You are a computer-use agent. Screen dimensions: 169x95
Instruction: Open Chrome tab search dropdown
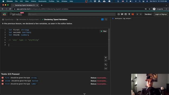tap(166, 5)
